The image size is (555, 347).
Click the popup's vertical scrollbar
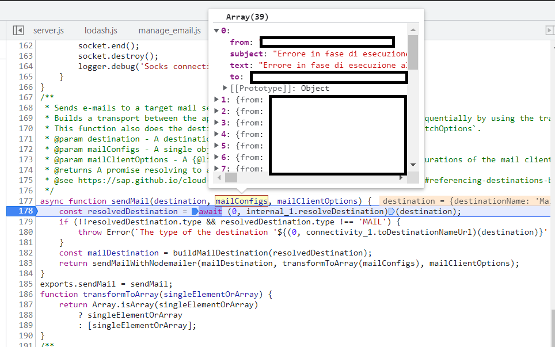click(x=412, y=52)
